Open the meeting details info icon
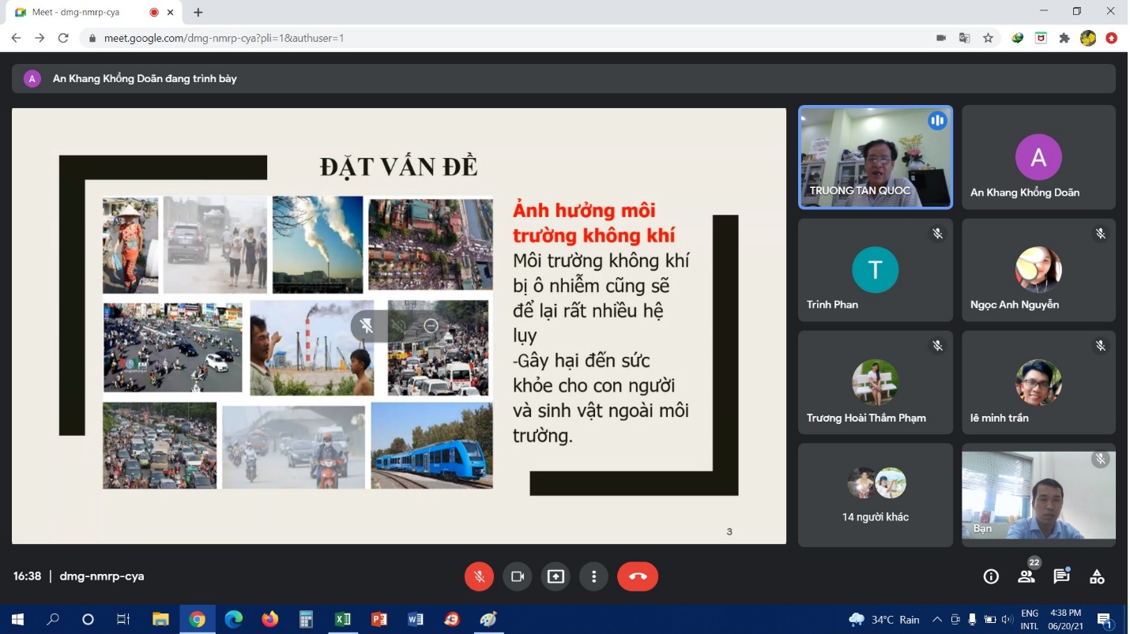Viewport: 1130px width, 634px height. (x=990, y=576)
